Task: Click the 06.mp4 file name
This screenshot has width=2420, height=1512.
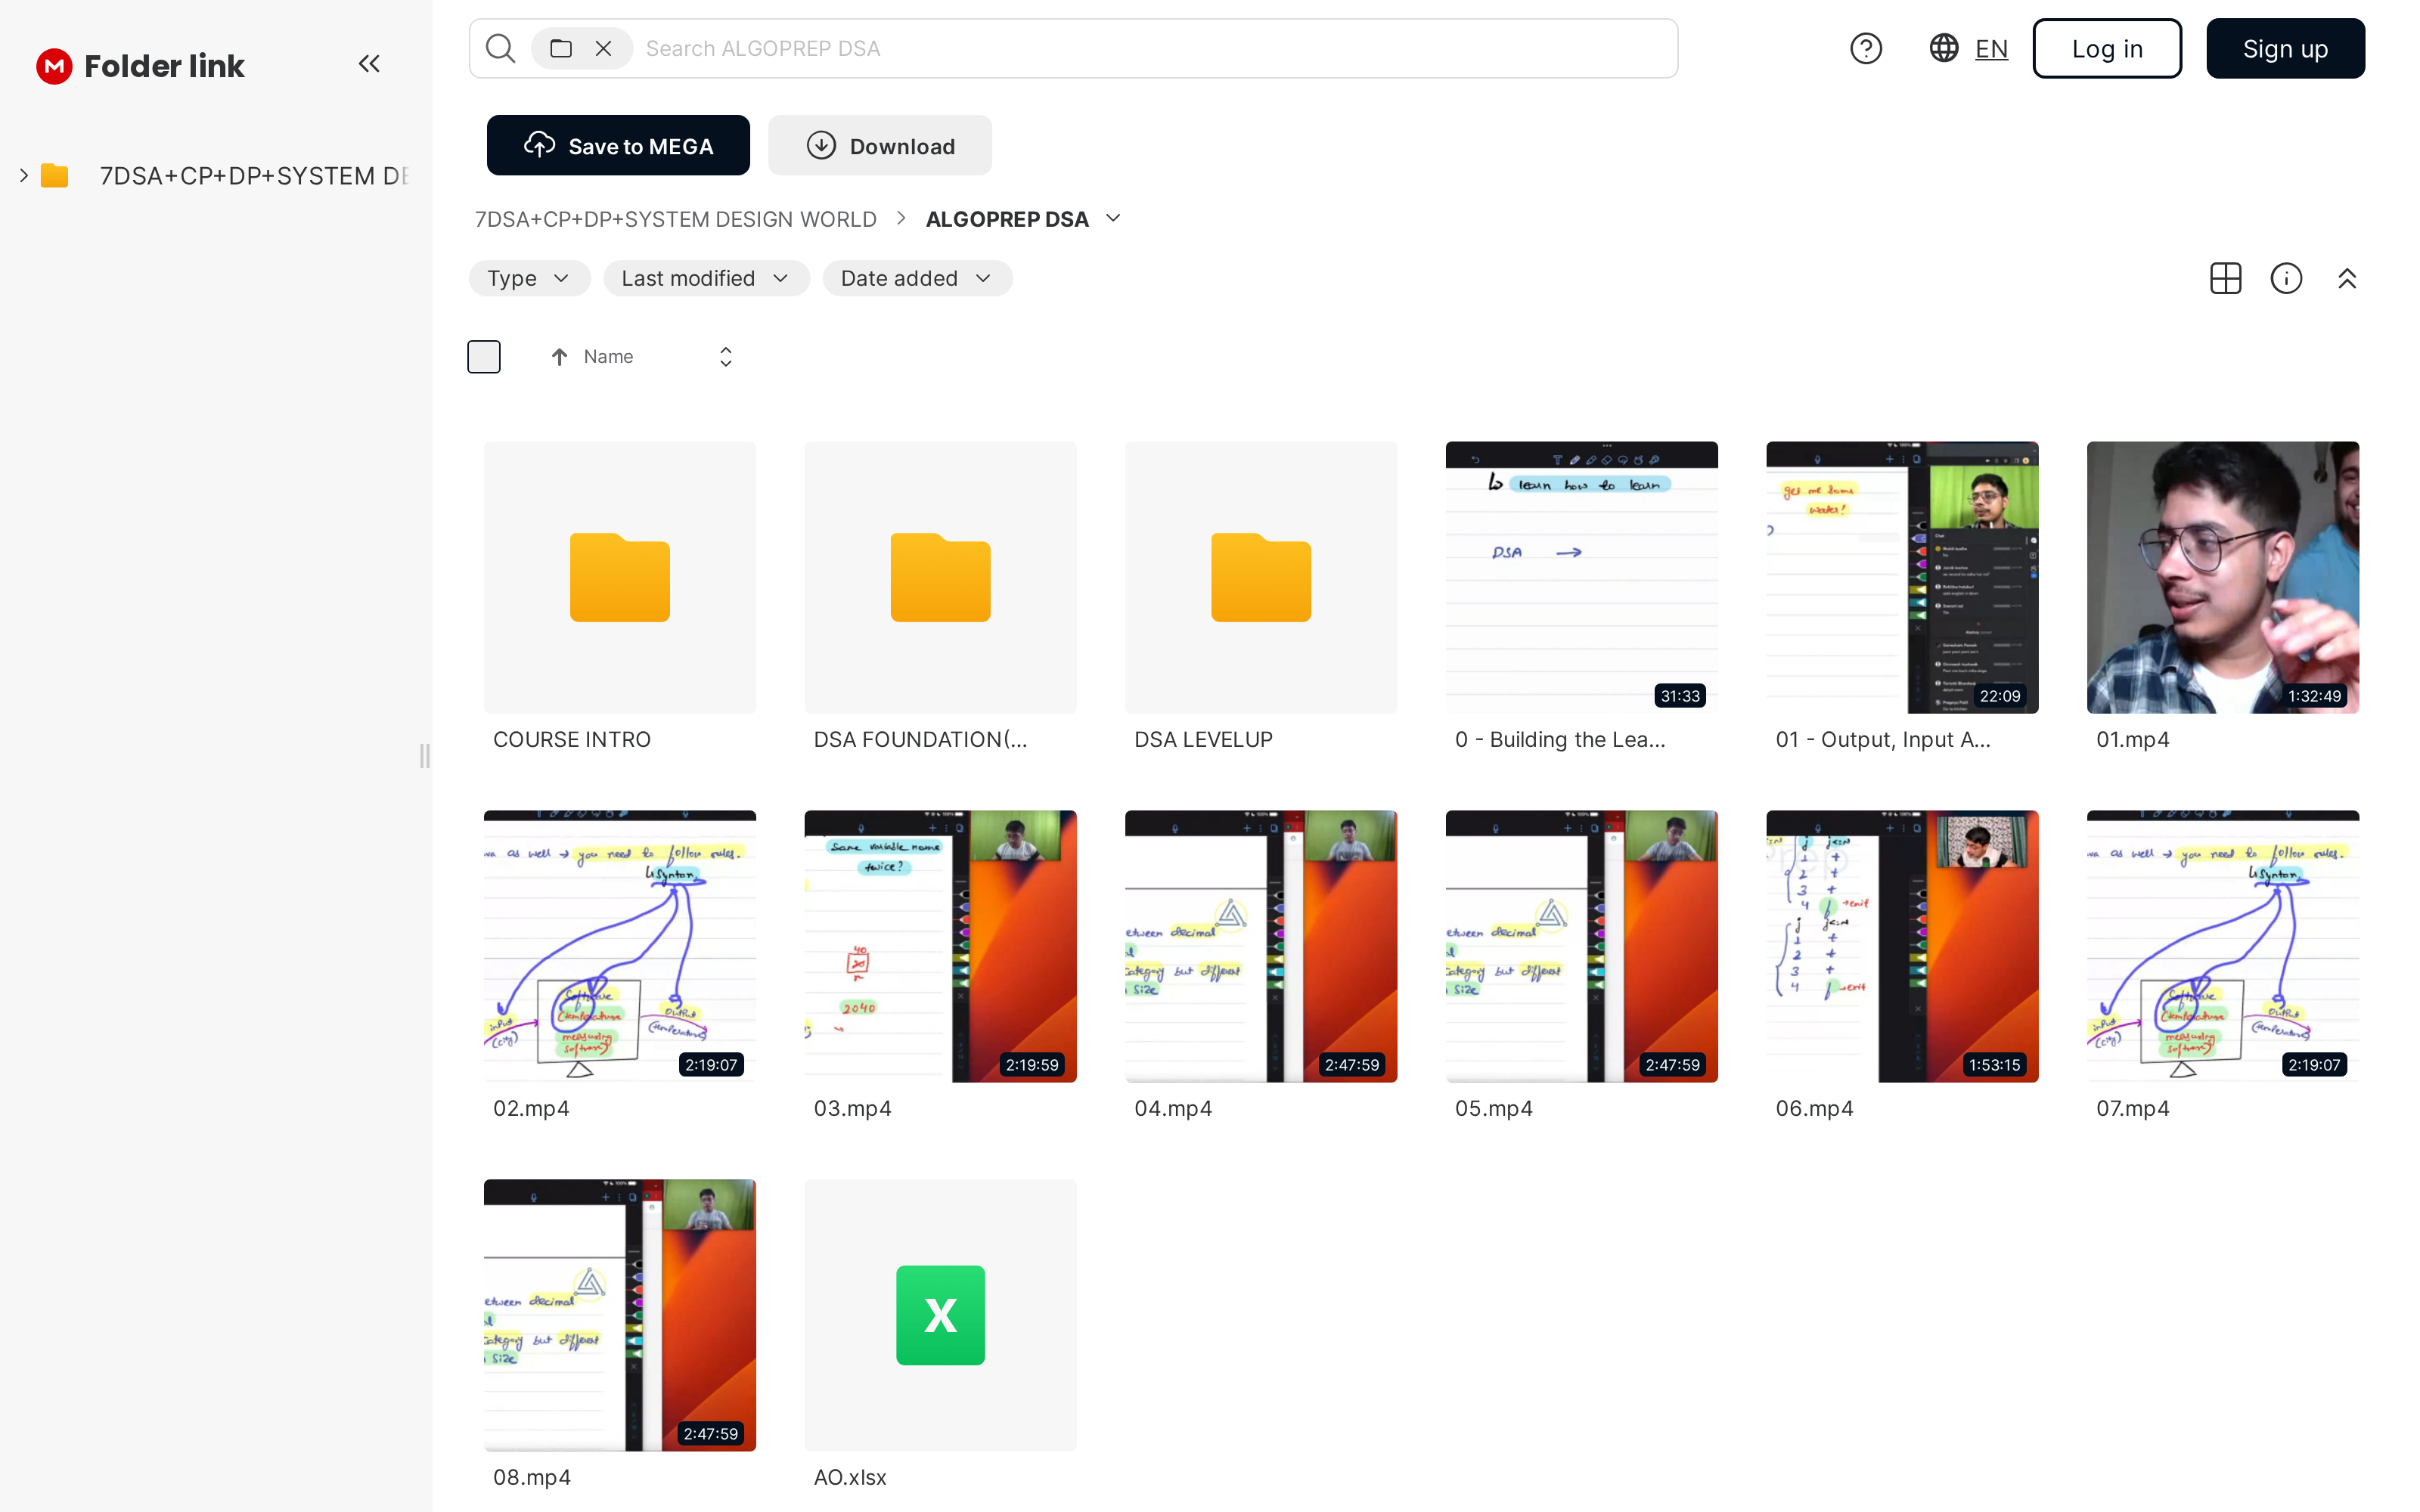Action: click(x=1814, y=1108)
